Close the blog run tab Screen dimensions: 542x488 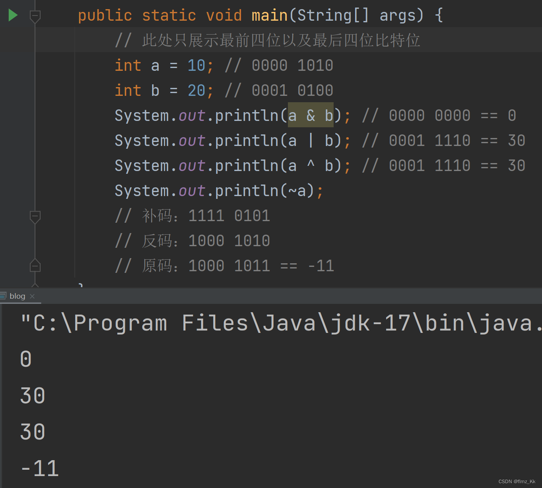point(32,296)
